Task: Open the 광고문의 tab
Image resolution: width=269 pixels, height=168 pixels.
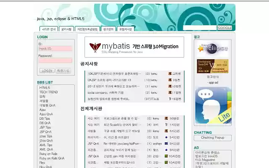Action: pos(108,29)
